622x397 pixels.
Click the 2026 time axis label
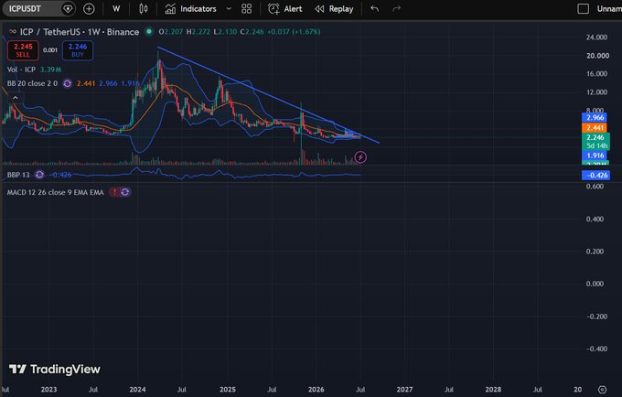coord(316,390)
